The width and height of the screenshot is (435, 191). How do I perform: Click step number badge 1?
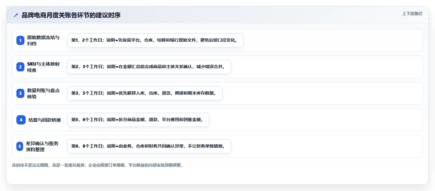tap(20, 40)
